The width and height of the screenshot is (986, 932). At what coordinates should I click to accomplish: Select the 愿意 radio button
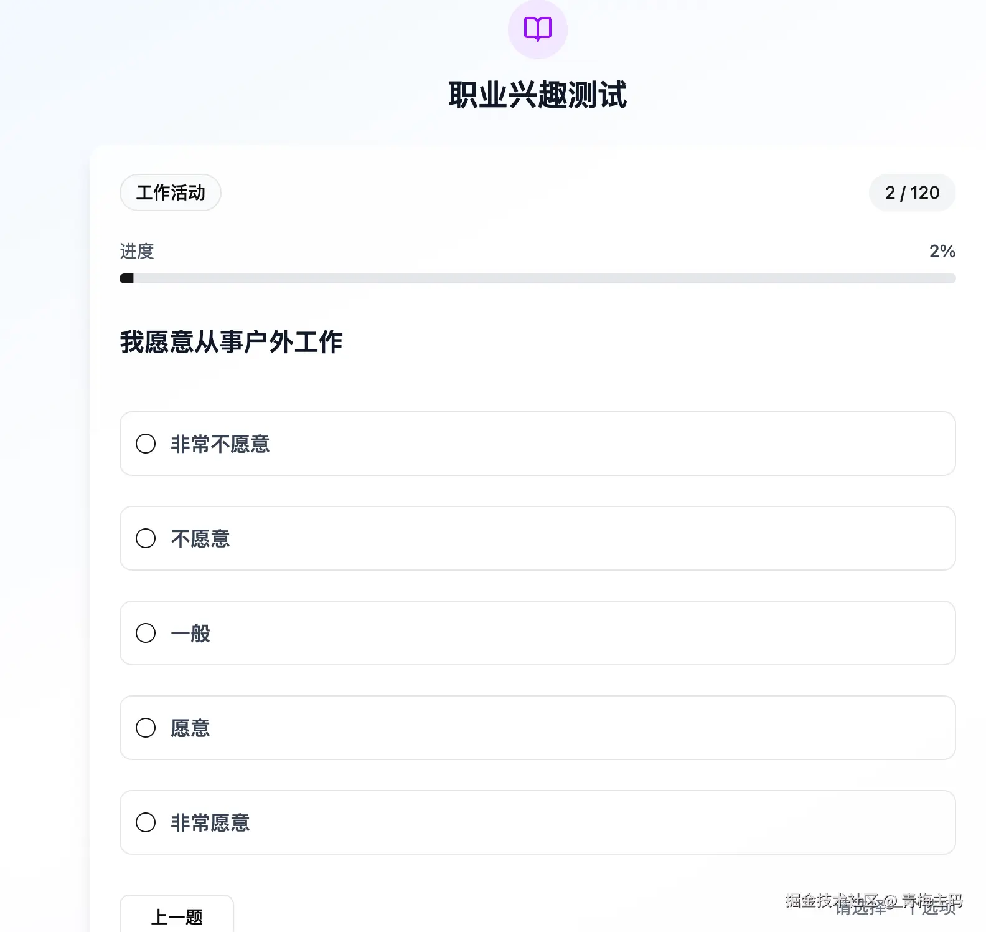coord(146,728)
